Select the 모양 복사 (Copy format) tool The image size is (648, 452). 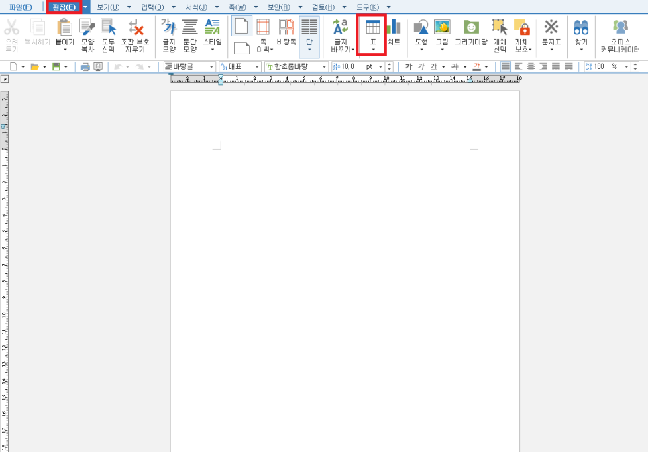(x=87, y=36)
